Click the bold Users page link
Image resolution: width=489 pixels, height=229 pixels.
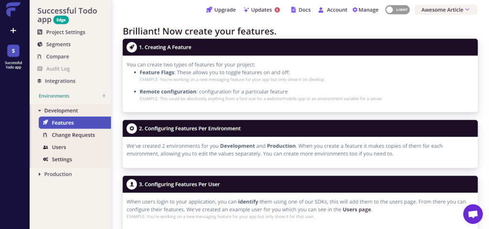[357, 209]
